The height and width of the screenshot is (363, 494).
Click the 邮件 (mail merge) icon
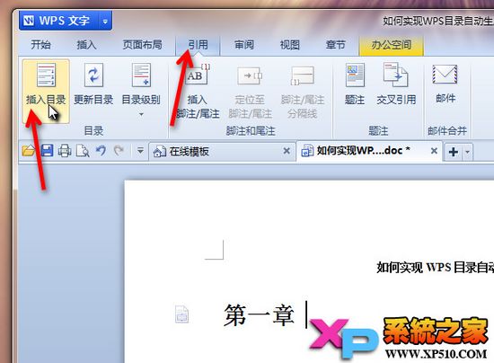[x=445, y=75]
